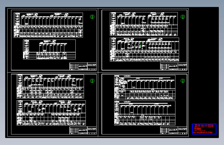Pick the lower wiring diagram in the top-right sheet

144,50
